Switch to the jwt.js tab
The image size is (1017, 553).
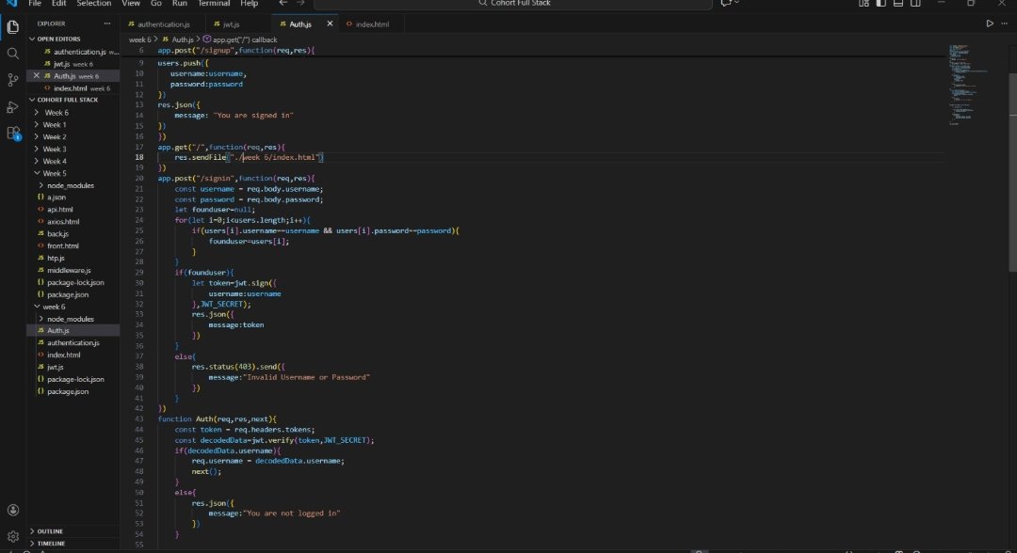[x=231, y=24]
